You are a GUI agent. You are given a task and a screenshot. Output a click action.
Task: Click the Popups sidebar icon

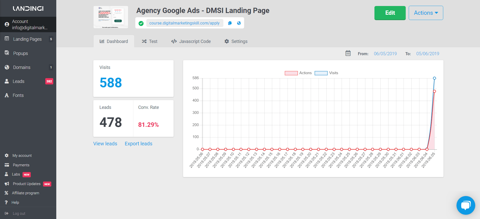pos(7,53)
